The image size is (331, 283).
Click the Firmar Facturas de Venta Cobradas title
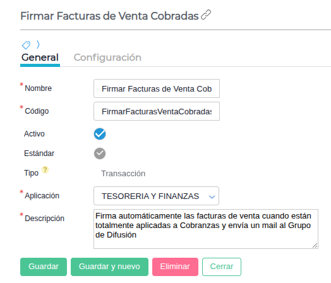click(109, 16)
